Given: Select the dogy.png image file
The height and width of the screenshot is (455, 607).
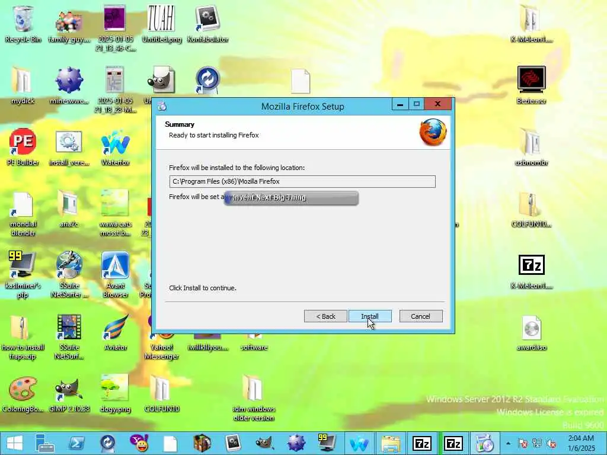Looking at the screenshot, I should point(115,394).
